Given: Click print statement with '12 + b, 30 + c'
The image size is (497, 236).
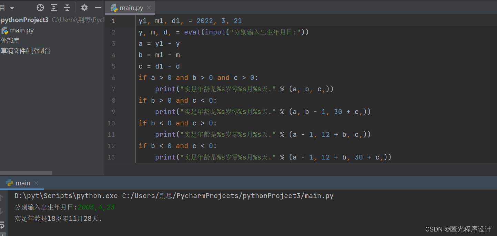Looking at the screenshot, I should [273, 157].
